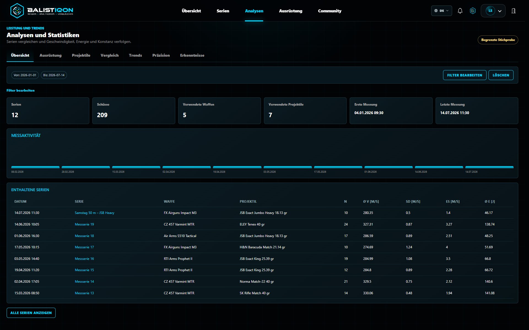The width and height of the screenshot is (529, 330).
Task: Expand the user menu chevron
Action: 500,11
